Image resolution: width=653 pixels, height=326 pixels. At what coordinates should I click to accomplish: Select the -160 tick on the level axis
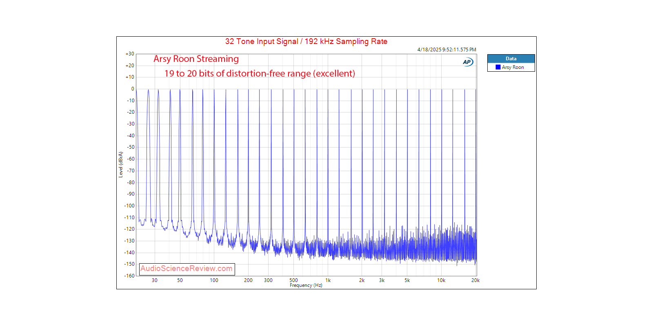(x=129, y=276)
